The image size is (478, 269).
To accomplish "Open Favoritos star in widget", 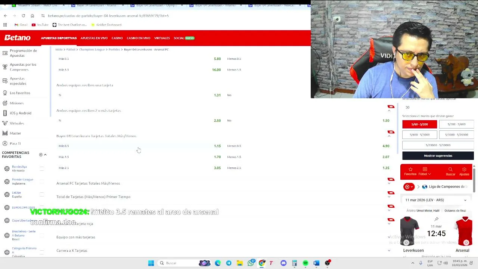I will (x=410, y=171).
